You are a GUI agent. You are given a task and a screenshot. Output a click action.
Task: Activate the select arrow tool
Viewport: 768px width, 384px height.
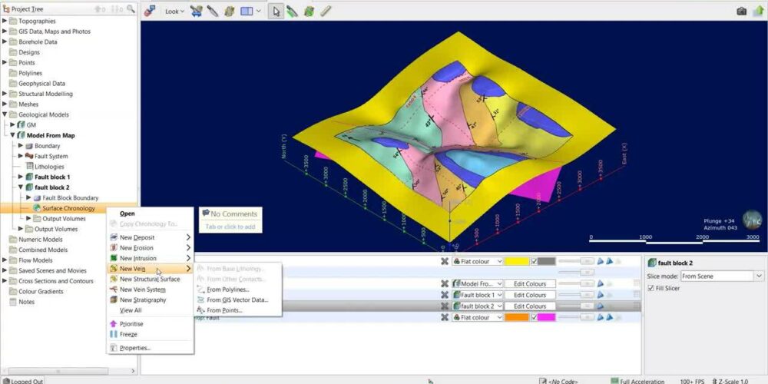pos(276,11)
